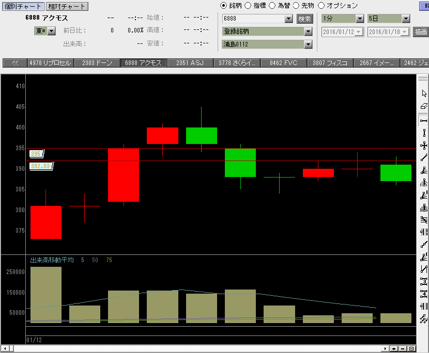Click the 描画 draw button
This screenshot has width=429, height=353.
tap(421, 31)
